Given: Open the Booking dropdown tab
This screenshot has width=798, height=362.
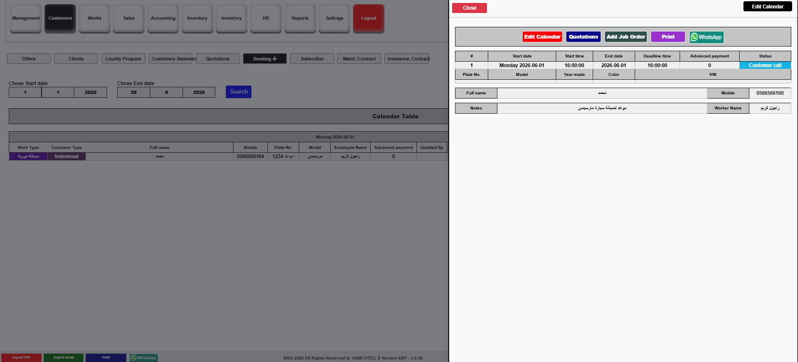Looking at the screenshot, I should [265, 59].
